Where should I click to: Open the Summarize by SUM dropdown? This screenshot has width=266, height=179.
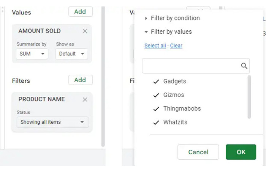tap(32, 54)
